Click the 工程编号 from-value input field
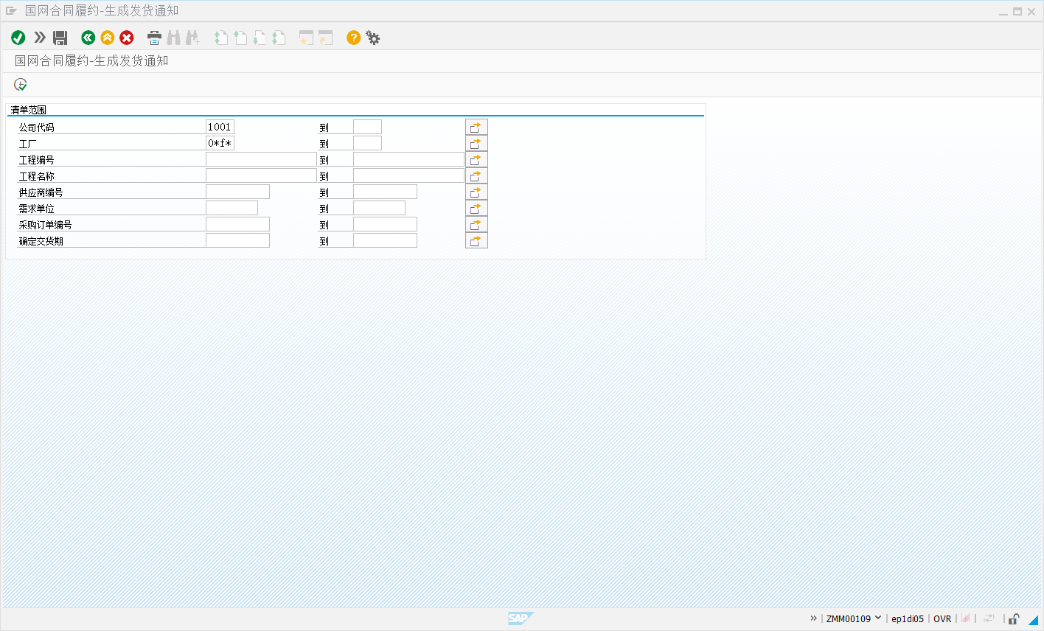 [x=261, y=159]
